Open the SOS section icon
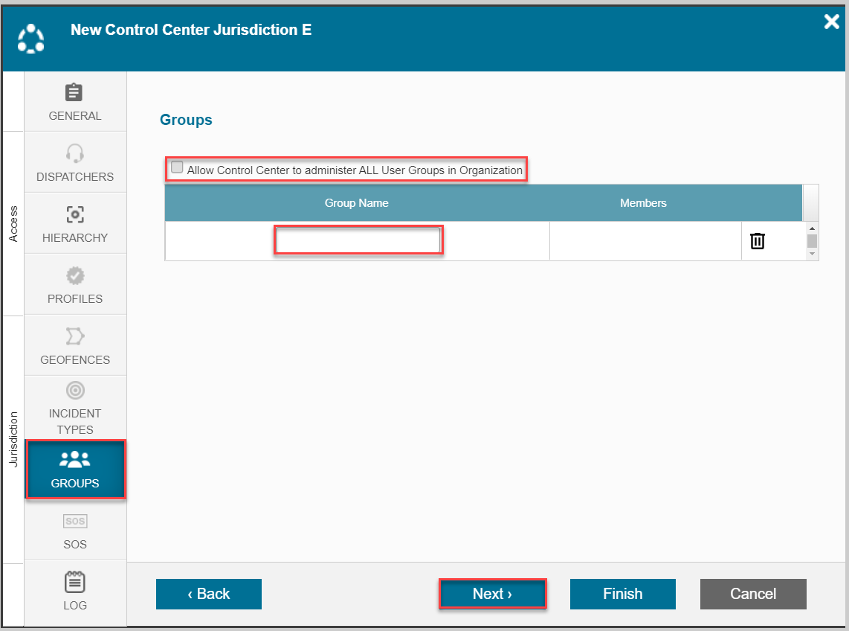Image resolution: width=849 pixels, height=631 pixels. point(74,522)
